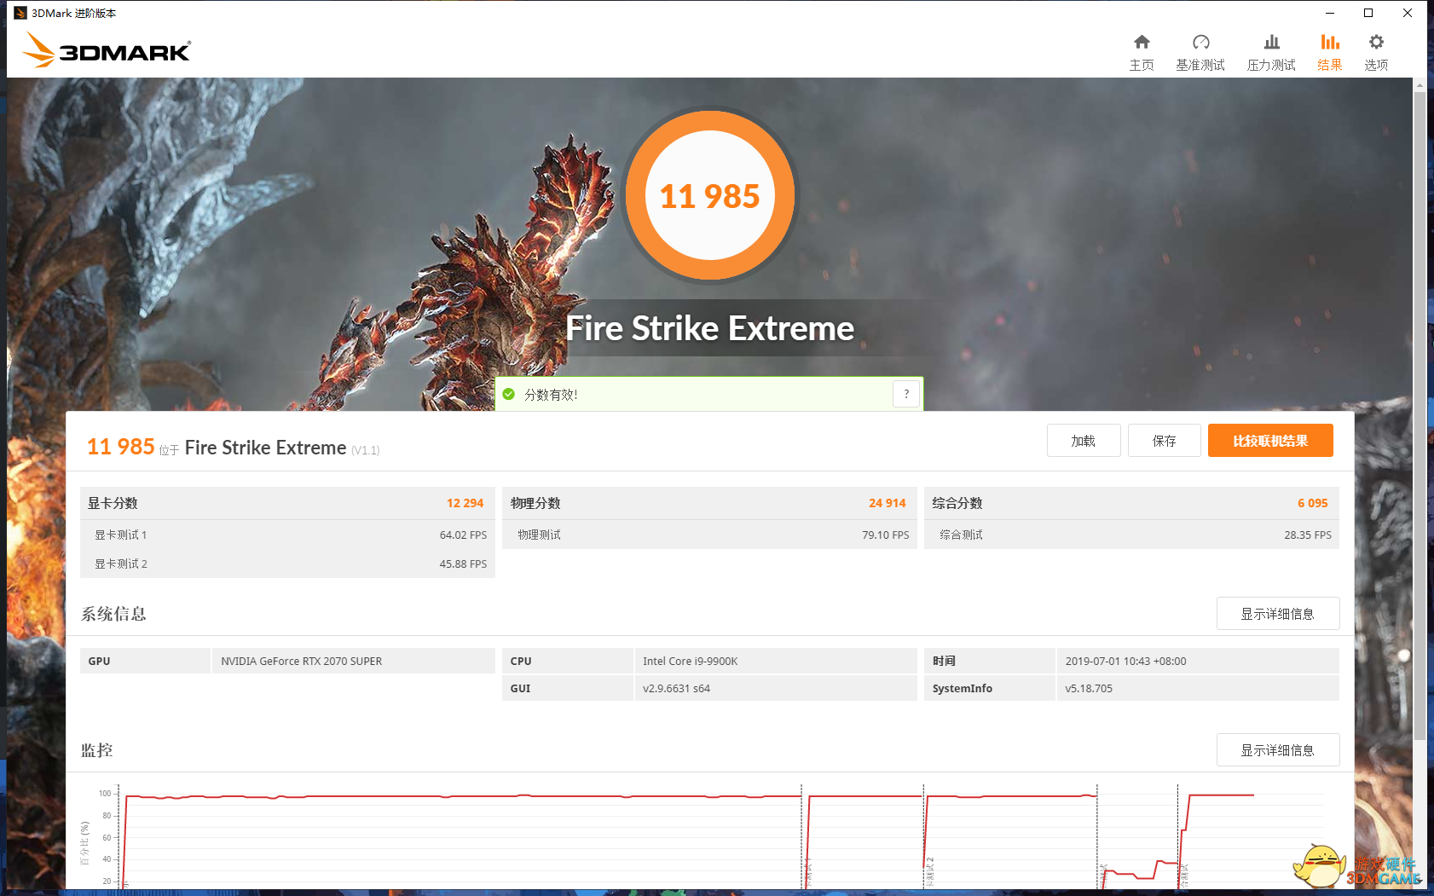Open Stress Tests (压力测试) icon

1271,42
